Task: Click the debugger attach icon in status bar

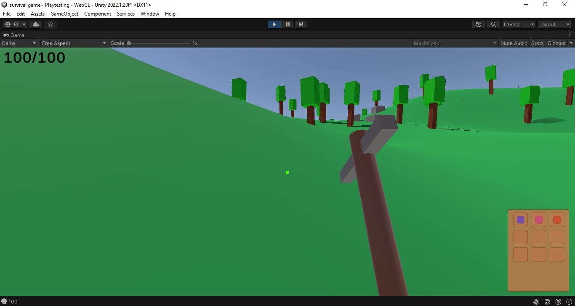Action: click(x=536, y=301)
